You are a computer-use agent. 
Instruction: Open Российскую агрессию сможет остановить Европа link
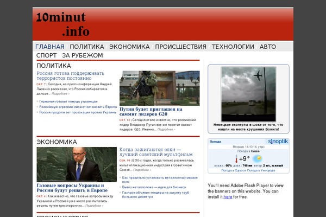point(78,107)
